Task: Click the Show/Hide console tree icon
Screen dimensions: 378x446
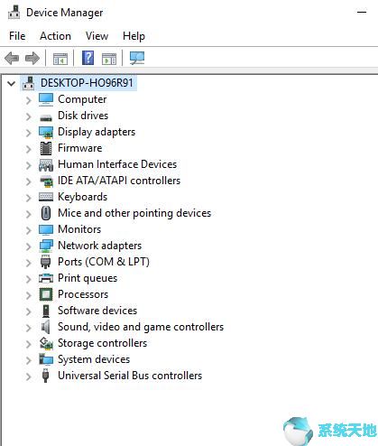Action: click(x=60, y=59)
